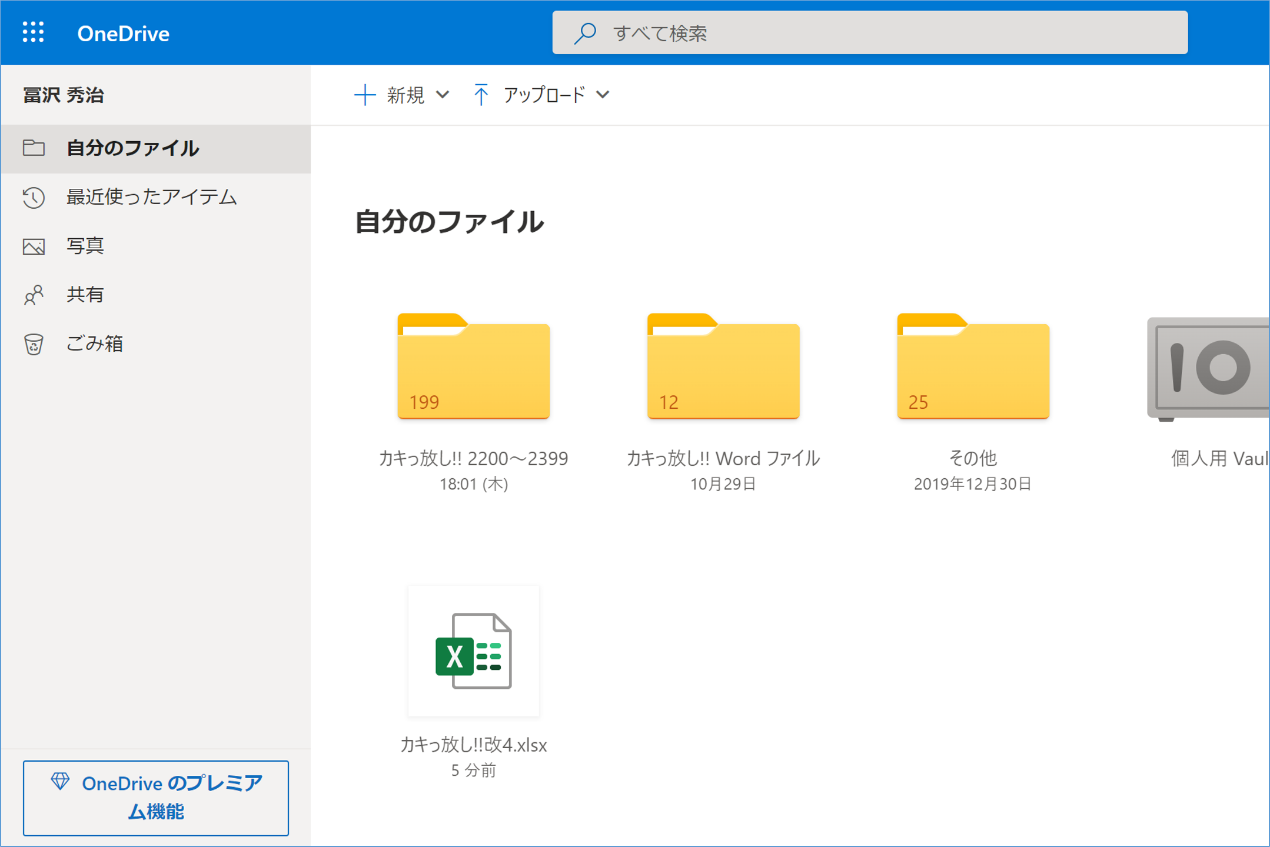Click the premium diamond icon
The image size is (1270, 847).
60,782
